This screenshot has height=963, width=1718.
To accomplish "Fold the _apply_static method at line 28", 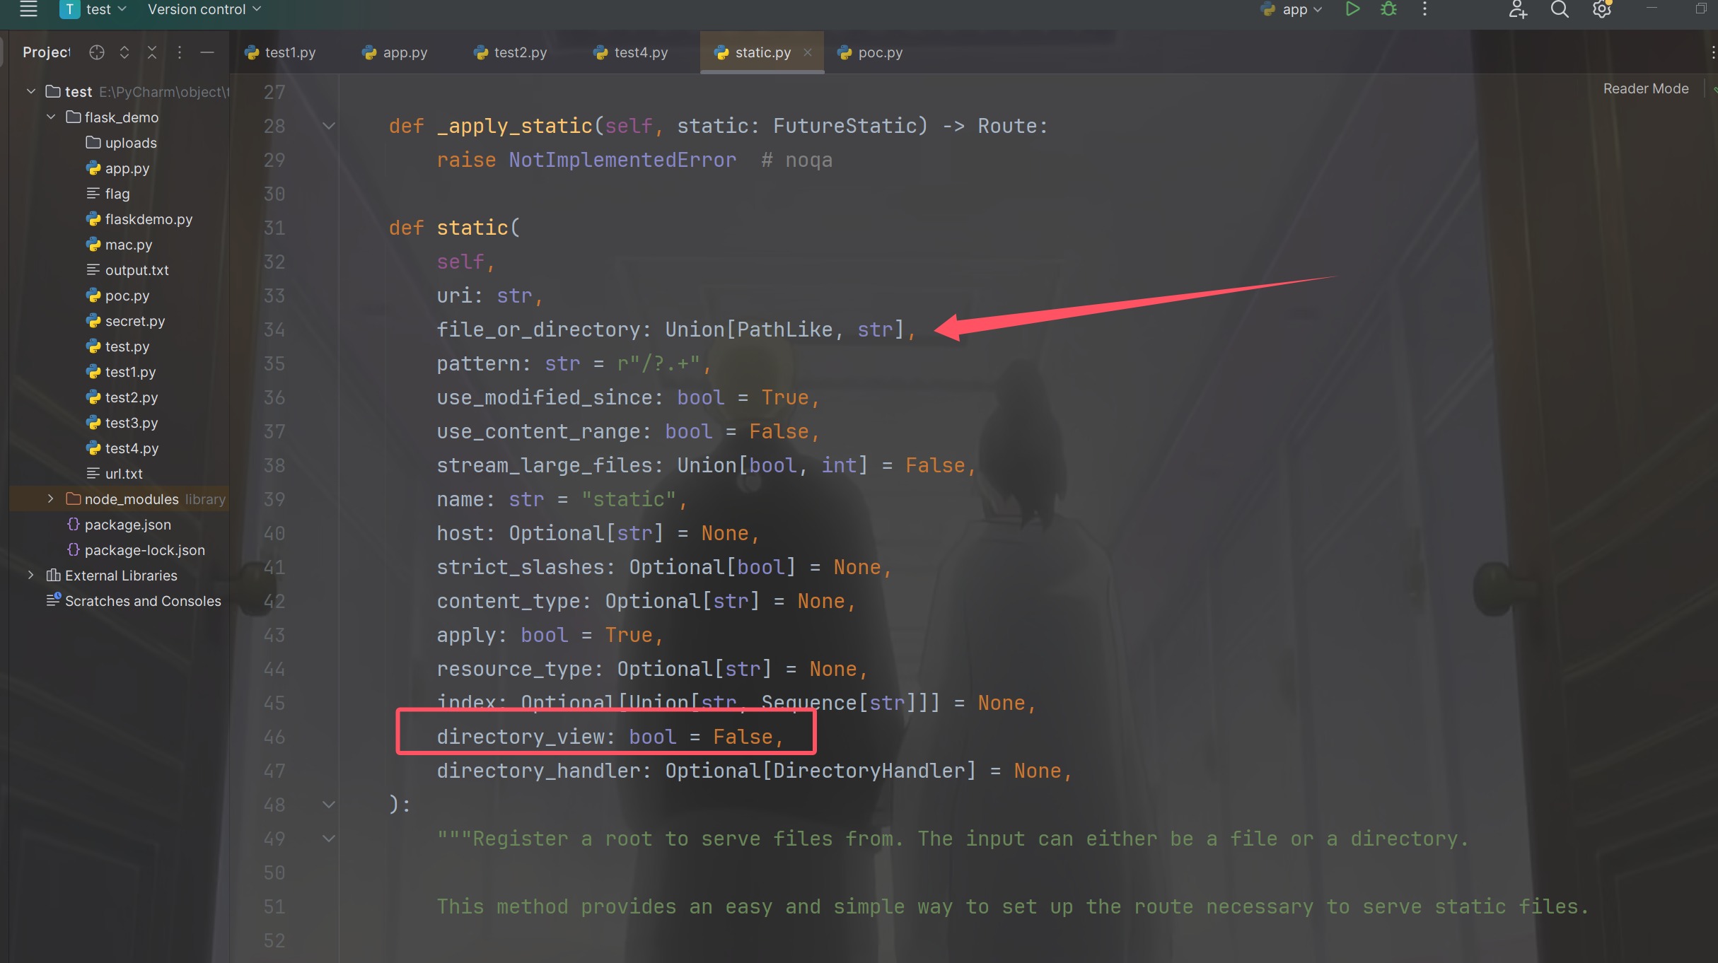I will 329,126.
